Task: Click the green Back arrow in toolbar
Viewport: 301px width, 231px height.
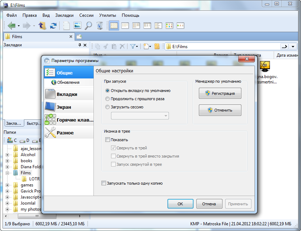Action: (x=11, y=26)
